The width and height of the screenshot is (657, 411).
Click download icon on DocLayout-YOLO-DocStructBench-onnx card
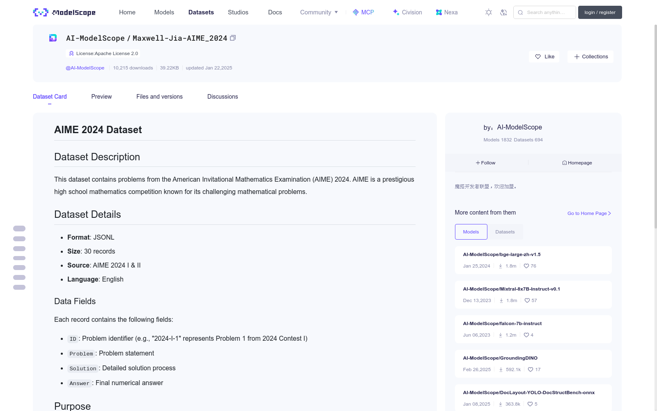(501, 404)
